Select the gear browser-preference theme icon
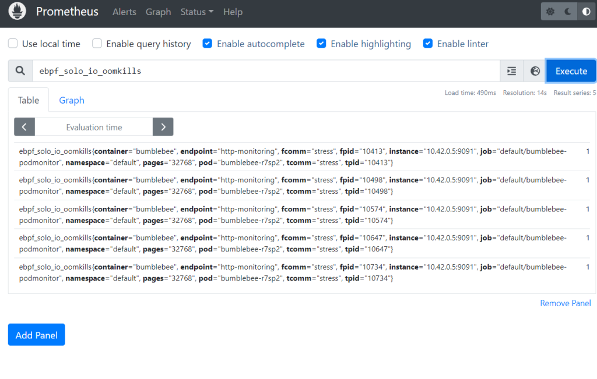Image resolution: width=597 pixels, height=379 pixels. (x=550, y=12)
